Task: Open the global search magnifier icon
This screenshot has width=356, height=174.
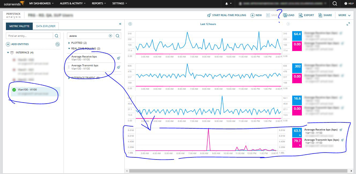Action: coord(335,3)
